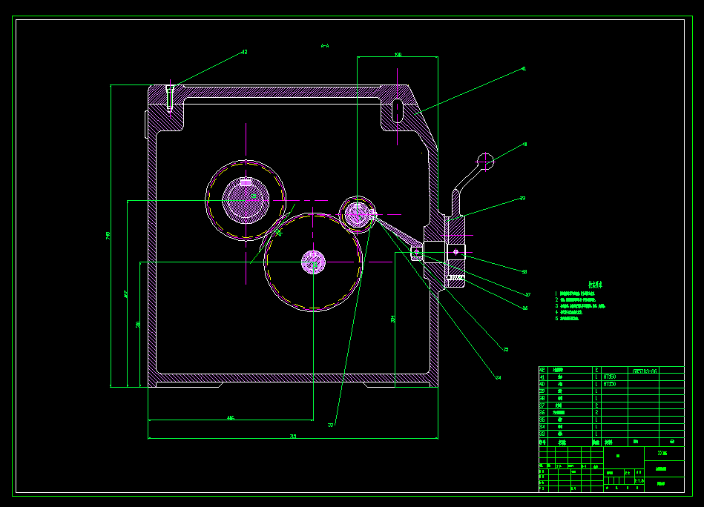
Task: Select balloon number 37 at its leader end
Action: pyautogui.click(x=527, y=295)
